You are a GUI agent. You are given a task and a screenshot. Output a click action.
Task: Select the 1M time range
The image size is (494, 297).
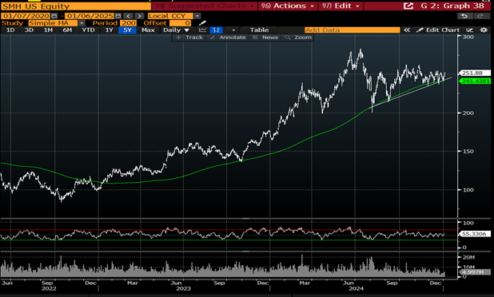[x=48, y=30]
